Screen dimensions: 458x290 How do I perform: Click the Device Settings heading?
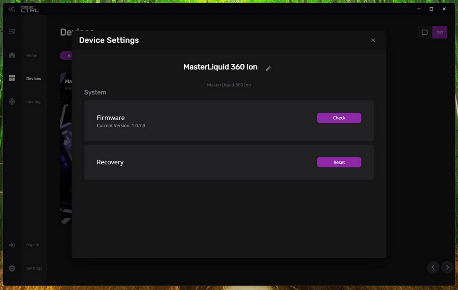pyautogui.click(x=109, y=40)
